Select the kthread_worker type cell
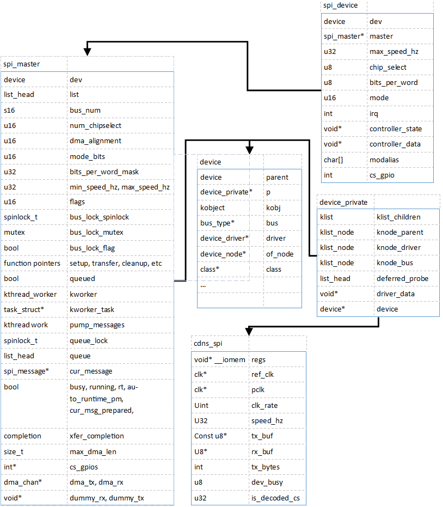This screenshot has width=443, height=507. [30, 294]
